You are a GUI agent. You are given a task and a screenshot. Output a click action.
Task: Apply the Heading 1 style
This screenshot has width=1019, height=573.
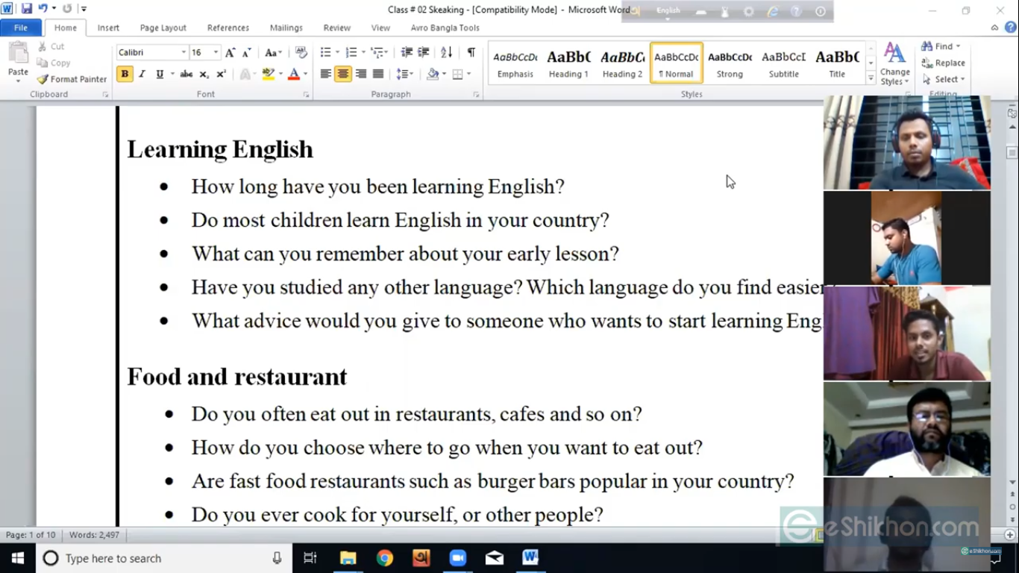point(568,63)
